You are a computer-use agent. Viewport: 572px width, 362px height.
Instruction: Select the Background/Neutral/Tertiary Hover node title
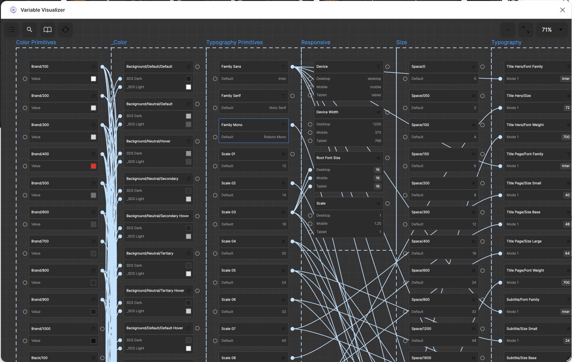pos(155,291)
